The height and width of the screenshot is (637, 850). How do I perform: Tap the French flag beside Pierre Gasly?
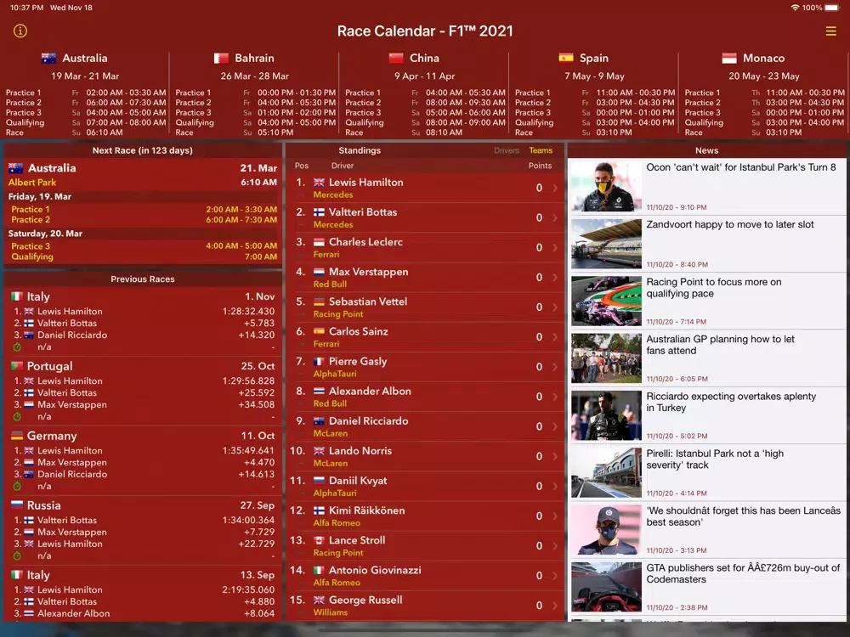[x=319, y=361]
